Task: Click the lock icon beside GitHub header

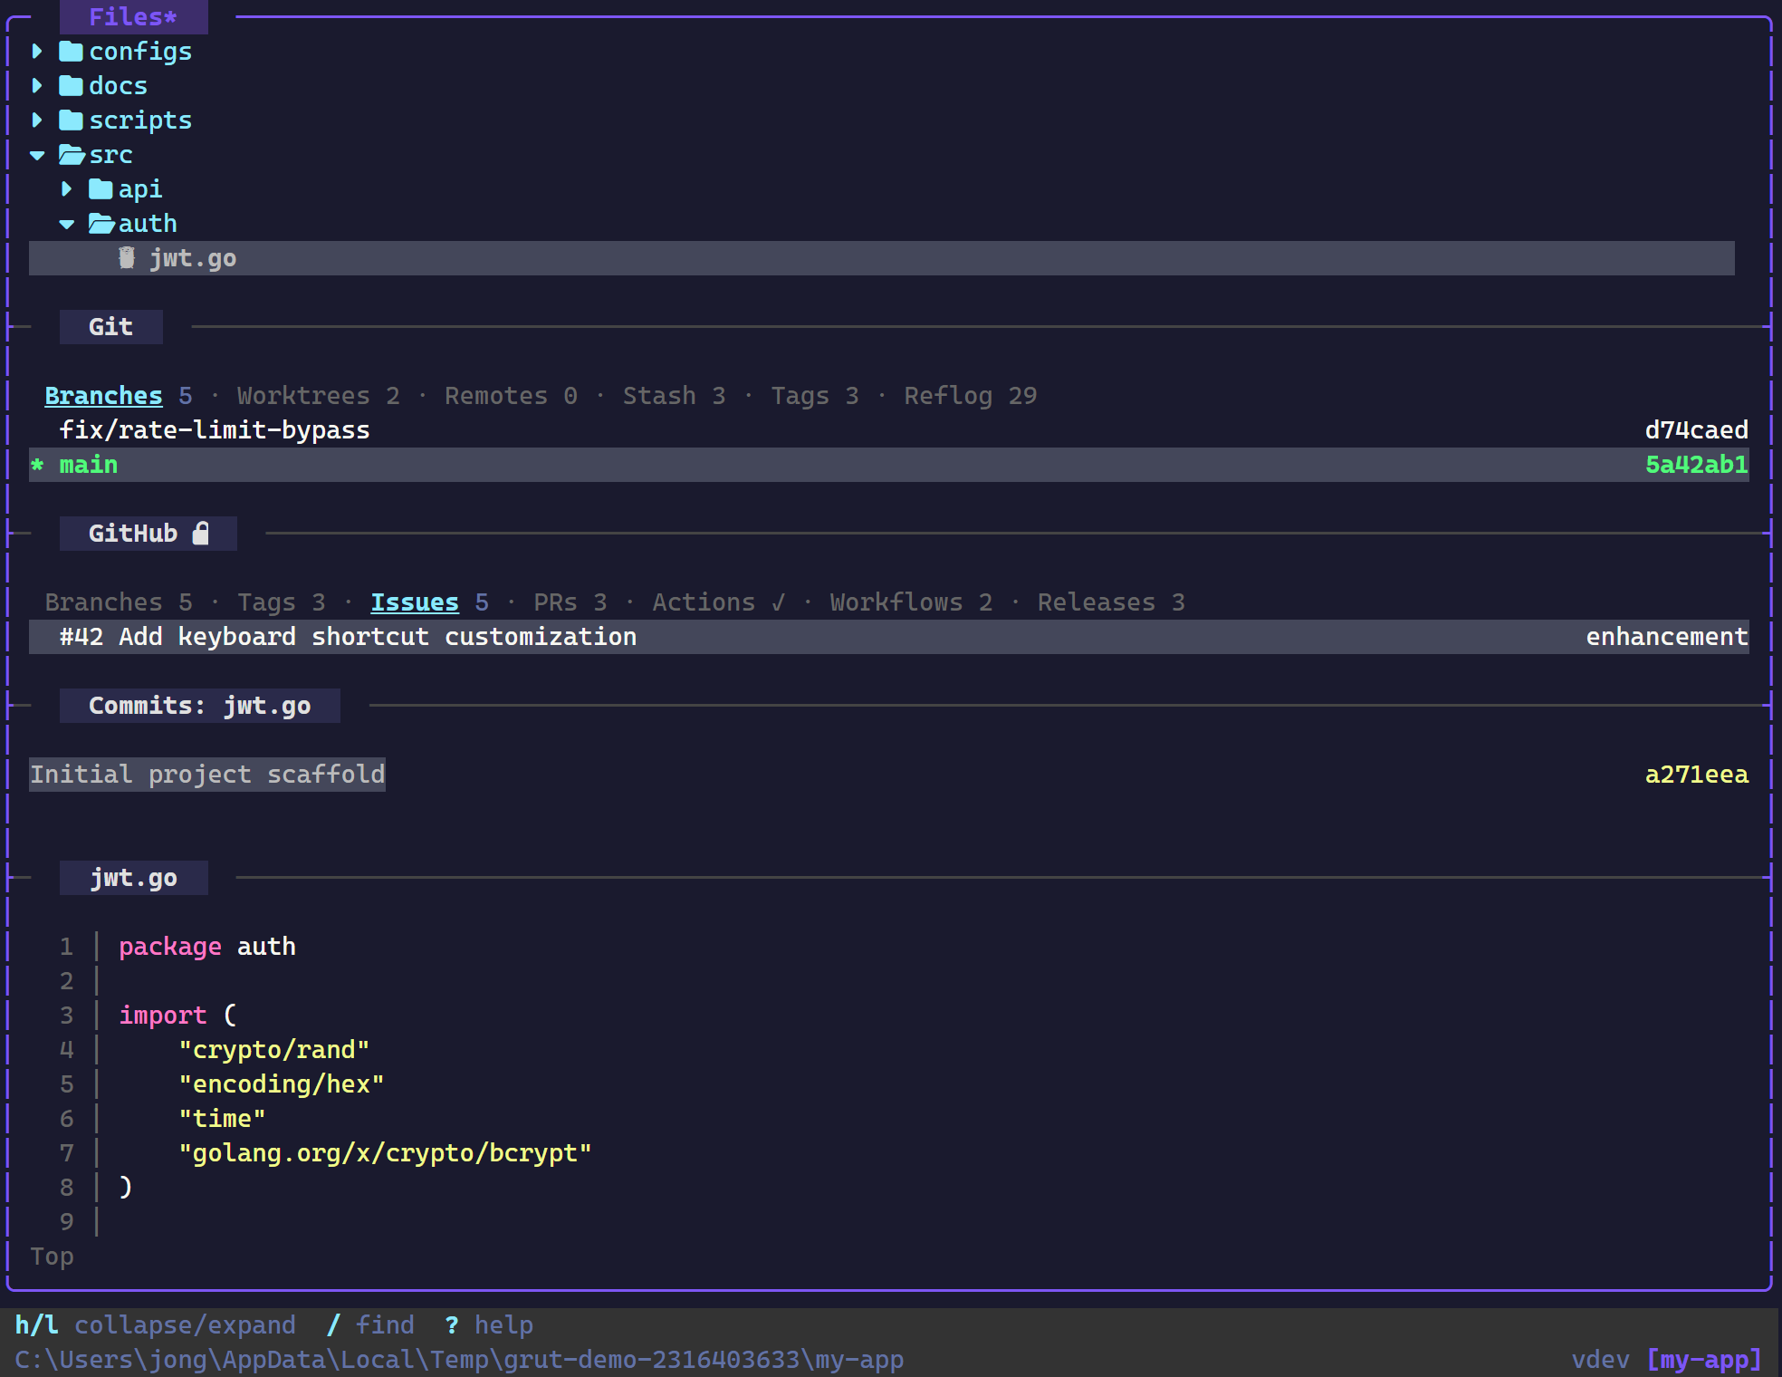Action: pos(201,534)
